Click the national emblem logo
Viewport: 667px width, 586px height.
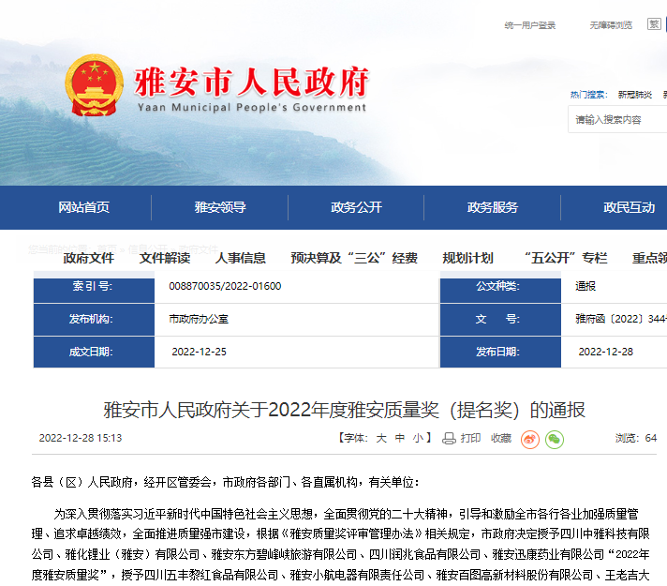click(x=94, y=84)
